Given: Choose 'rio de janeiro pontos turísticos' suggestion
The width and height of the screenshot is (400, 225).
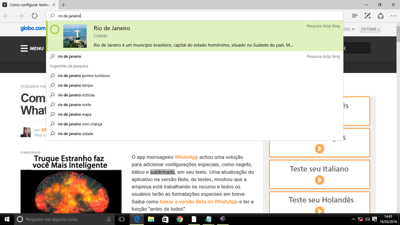Looking at the screenshot, I should point(195,76).
